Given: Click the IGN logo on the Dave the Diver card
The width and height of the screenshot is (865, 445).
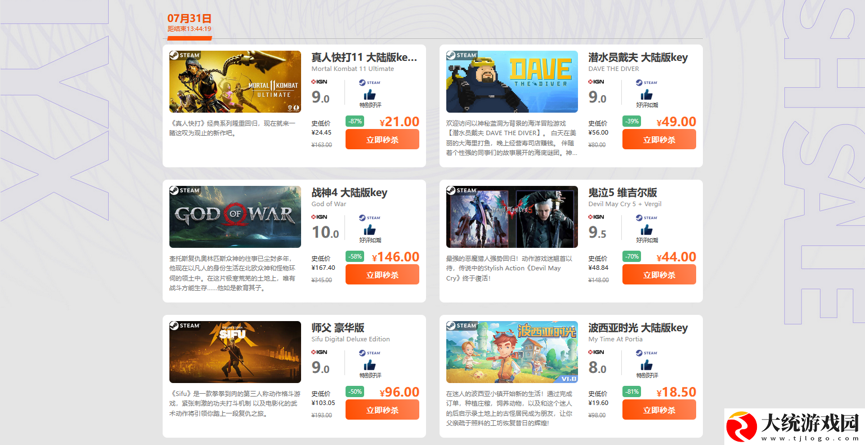Looking at the screenshot, I should point(596,82).
